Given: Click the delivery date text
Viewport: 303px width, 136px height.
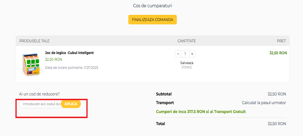Looking at the screenshot, I should click(x=72, y=68).
